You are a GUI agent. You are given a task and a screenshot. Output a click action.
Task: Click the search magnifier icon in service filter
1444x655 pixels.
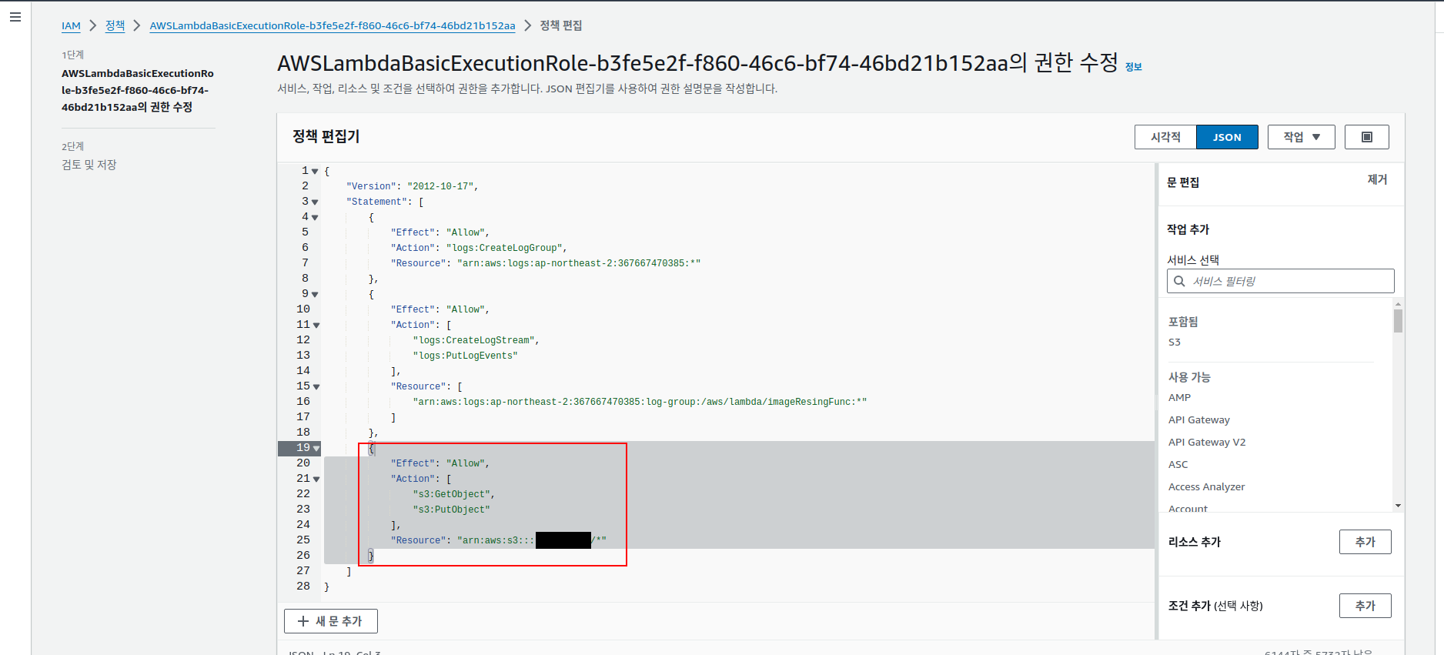[1179, 281]
